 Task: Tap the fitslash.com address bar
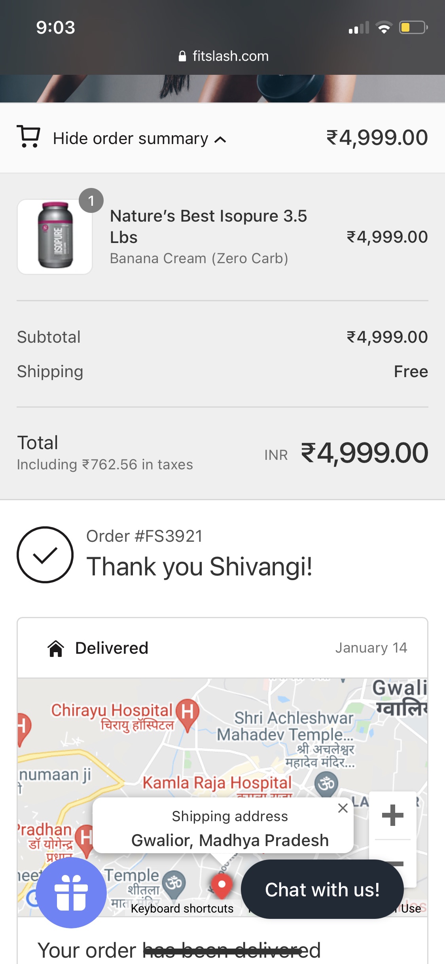[x=223, y=56]
